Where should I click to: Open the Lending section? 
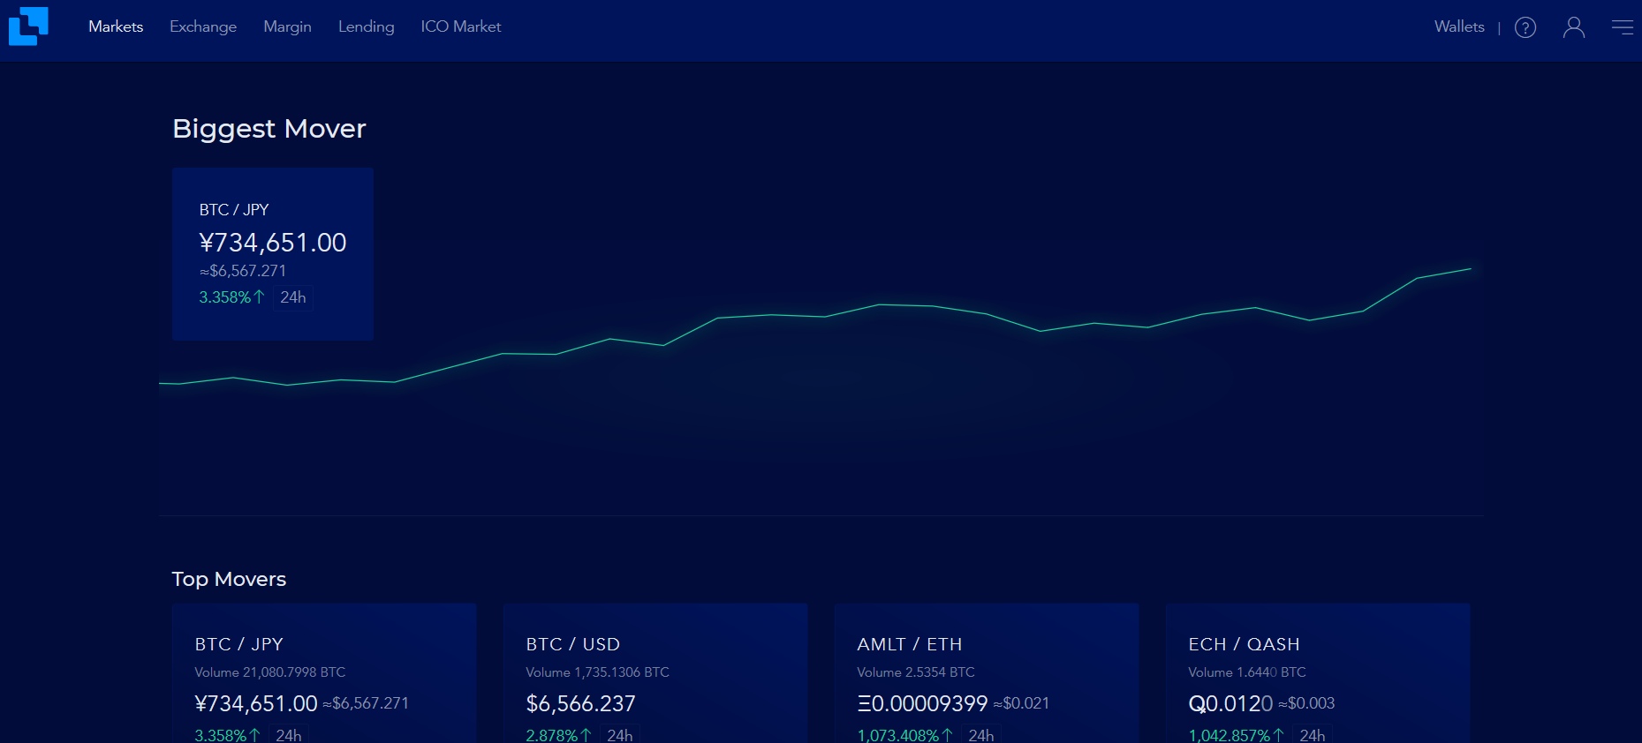pyautogui.click(x=366, y=26)
